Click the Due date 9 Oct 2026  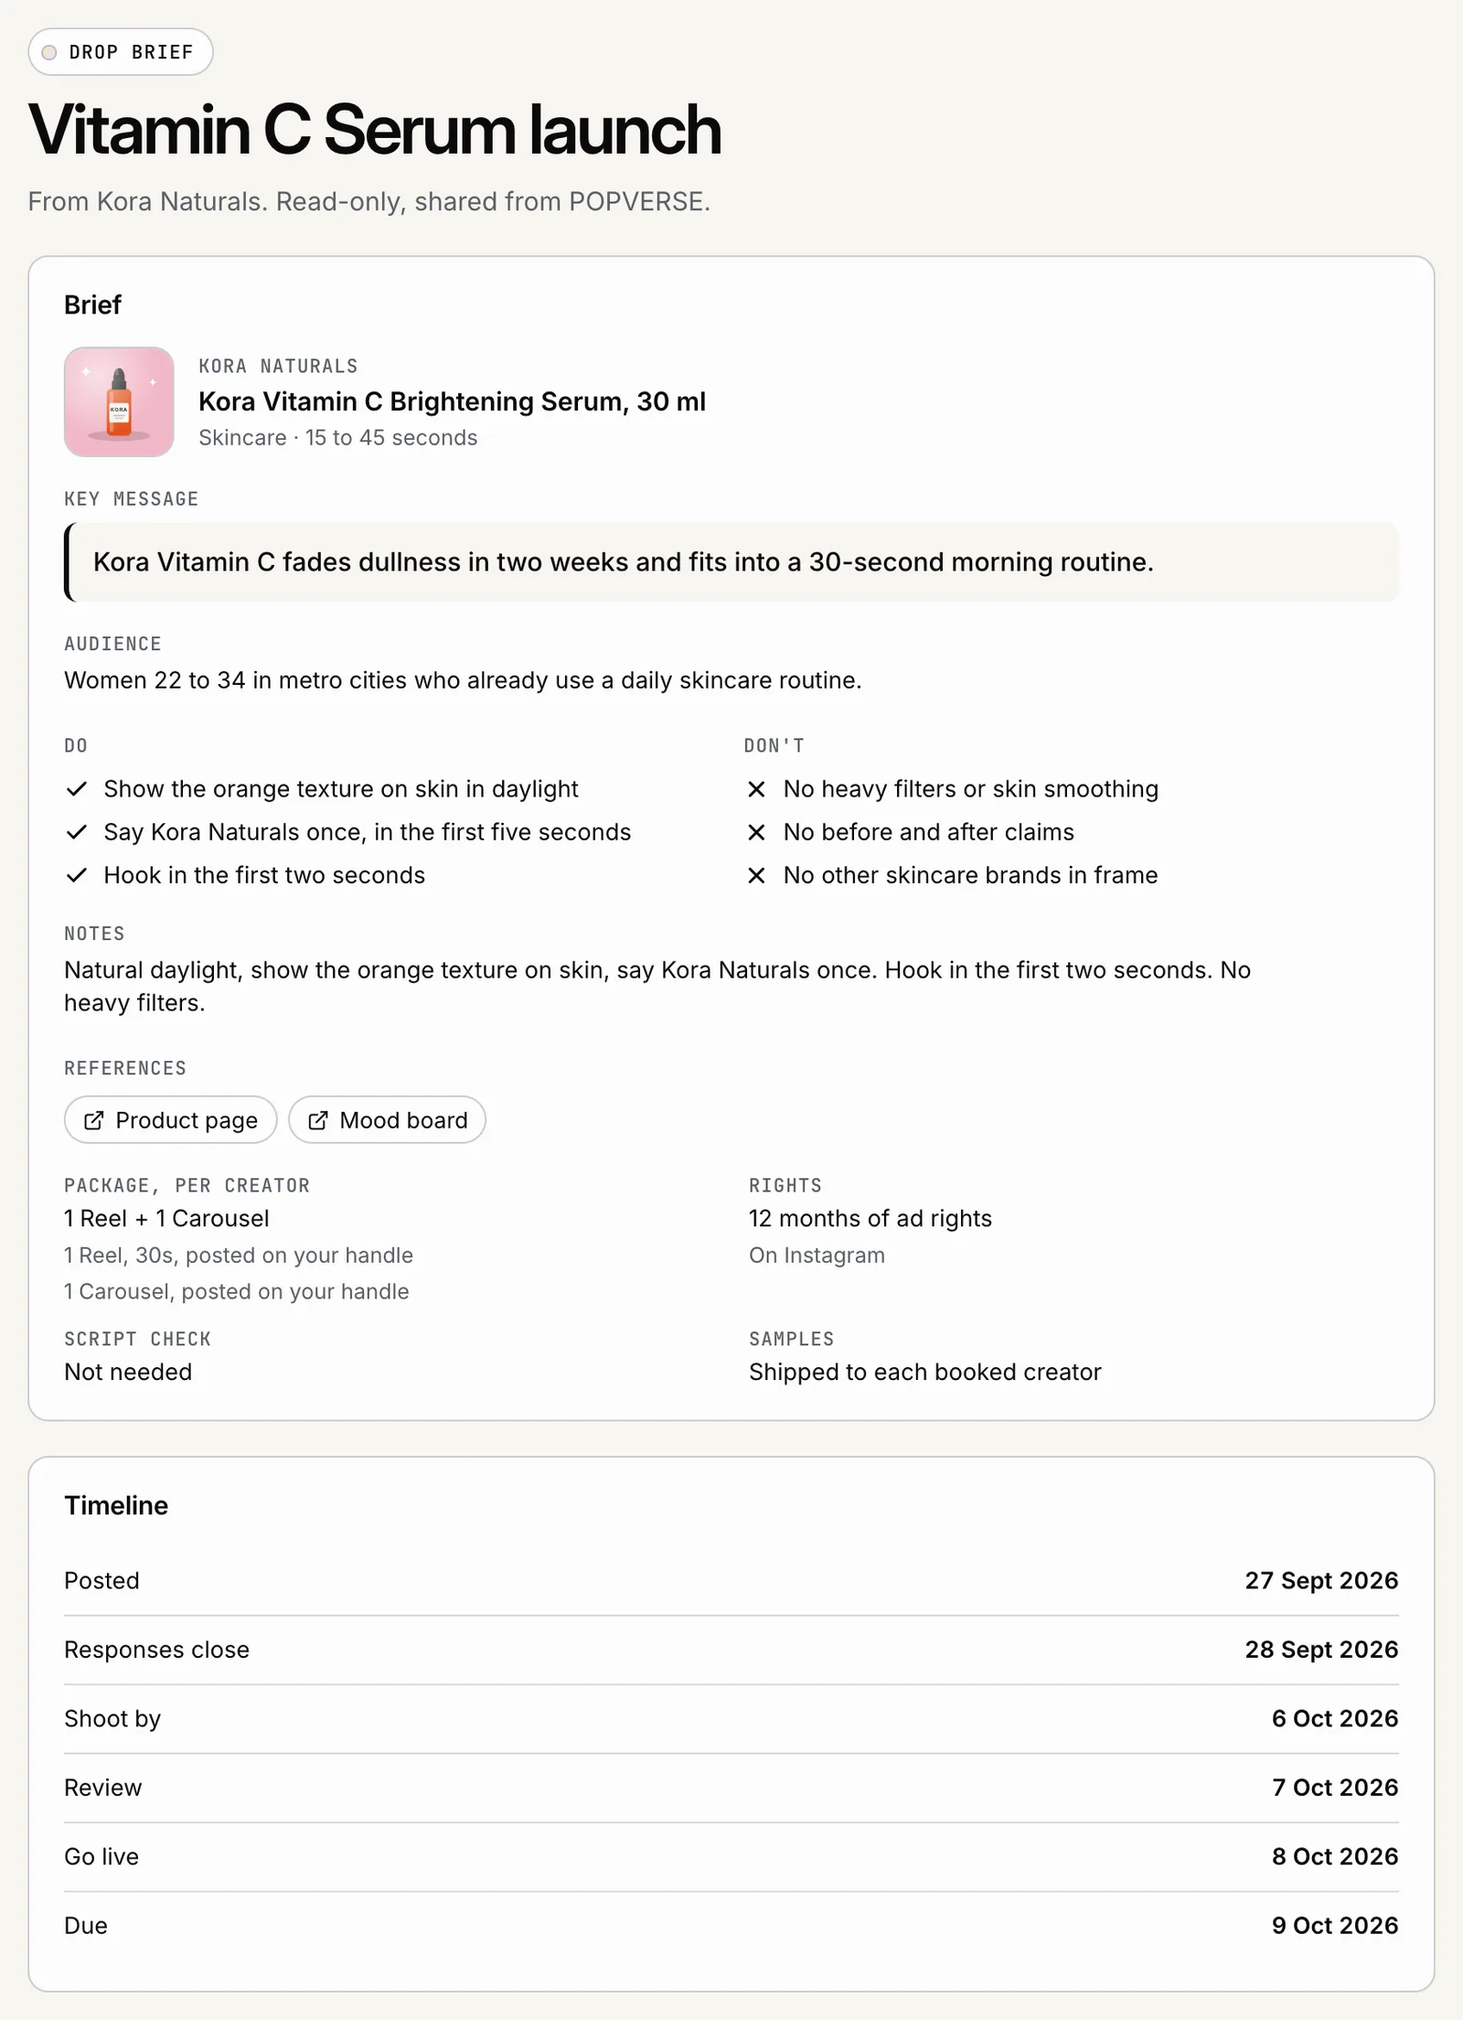[x=1335, y=1925]
